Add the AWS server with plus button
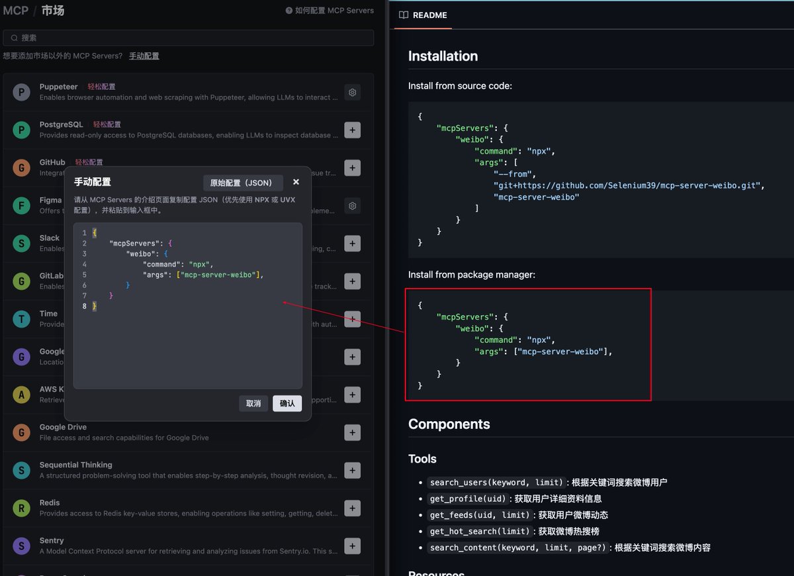794x576 pixels. click(x=353, y=395)
